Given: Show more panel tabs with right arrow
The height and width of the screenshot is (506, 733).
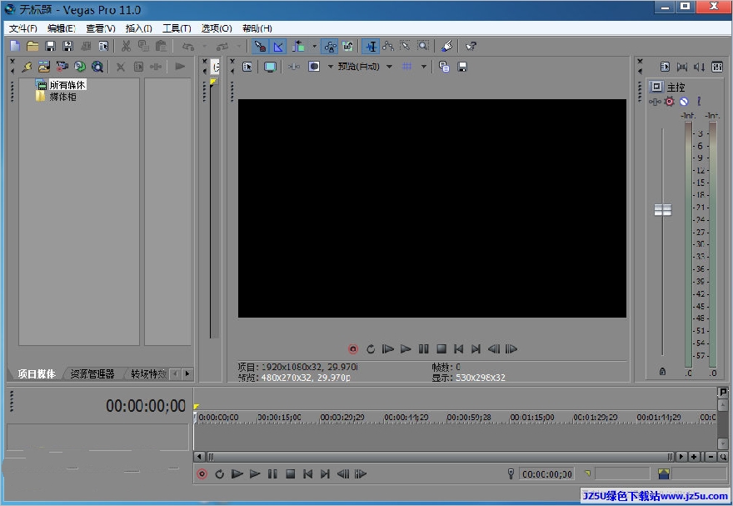Looking at the screenshot, I should click(x=187, y=373).
